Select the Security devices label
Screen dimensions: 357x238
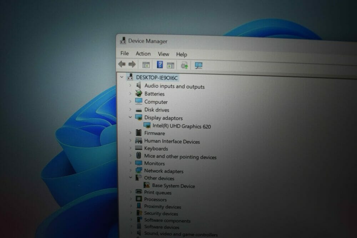(161, 213)
